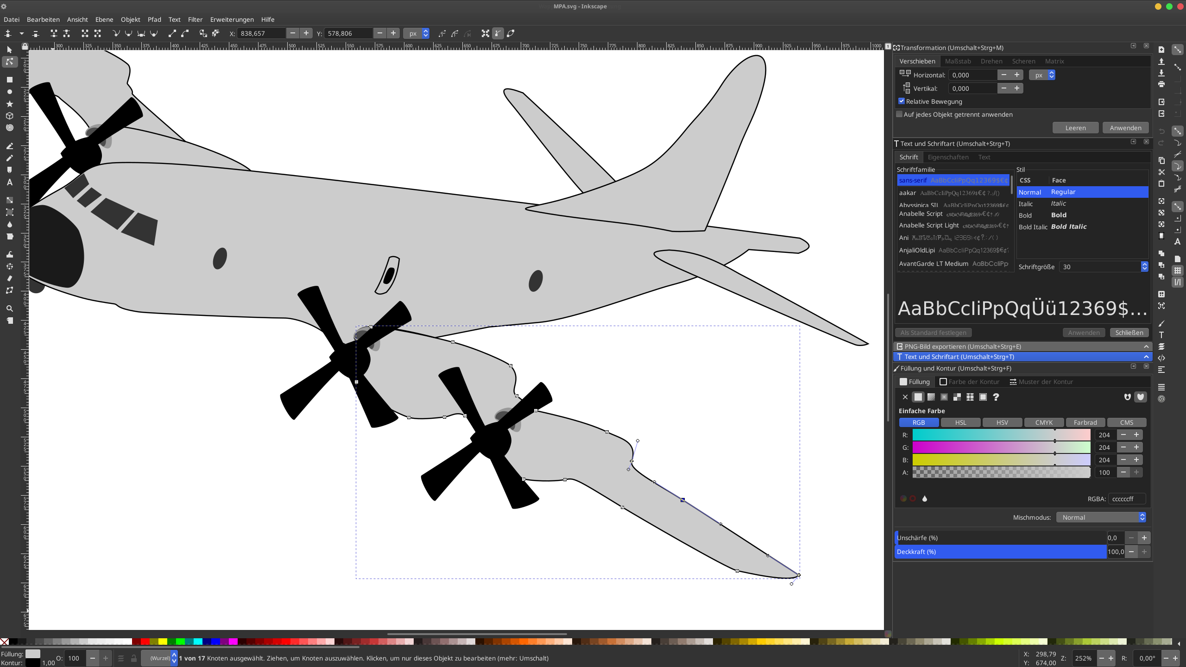
Task: Enable Auf jedes Objekt getrennt anwenden
Action: (899, 114)
